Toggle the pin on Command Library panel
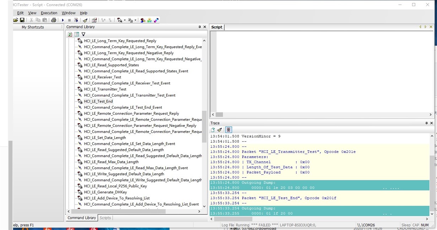The width and height of the screenshot is (437, 230). pyautogui.click(x=200, y=27)
